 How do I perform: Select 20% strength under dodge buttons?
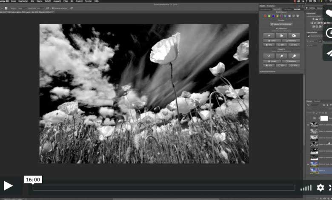click(281, 66)
